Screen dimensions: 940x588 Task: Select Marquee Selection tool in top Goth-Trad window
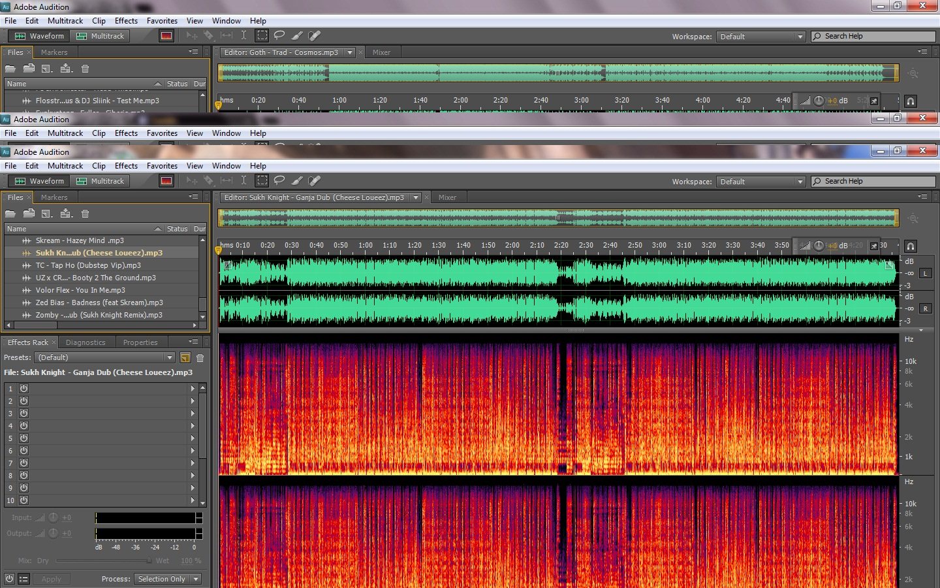coord(262,36)
